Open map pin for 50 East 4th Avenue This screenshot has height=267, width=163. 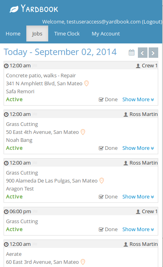pyautogui.click(x=83, y=132)
